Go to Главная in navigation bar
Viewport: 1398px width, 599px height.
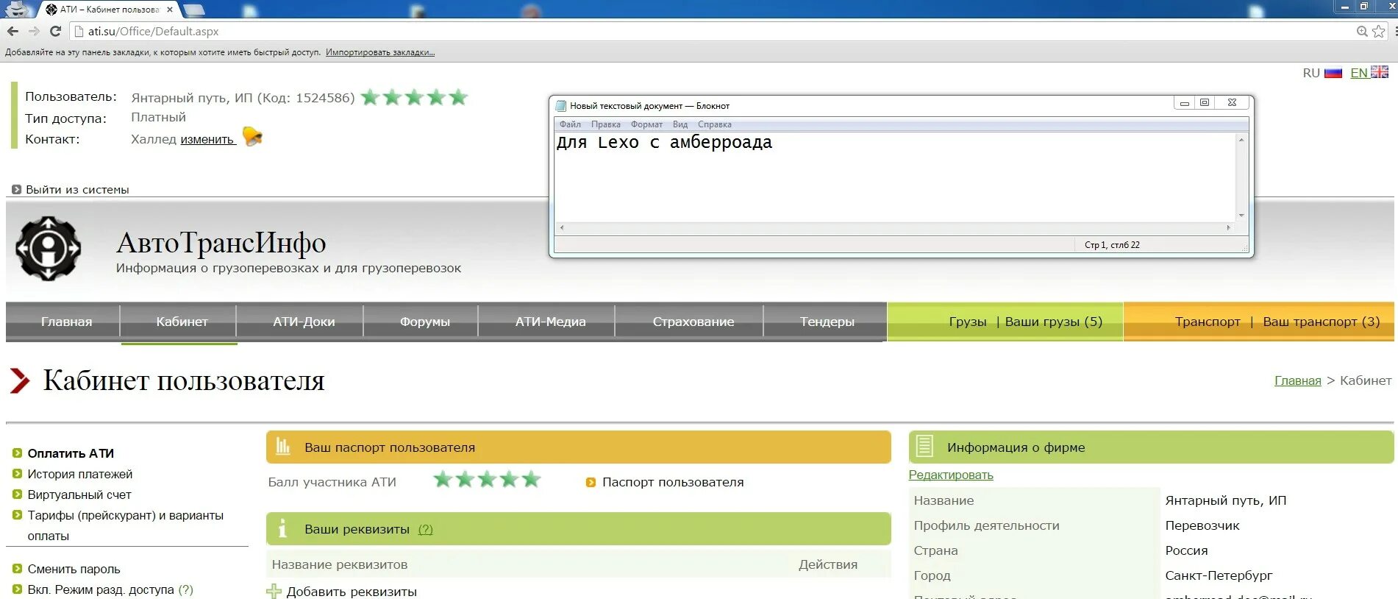pos(67,322)
